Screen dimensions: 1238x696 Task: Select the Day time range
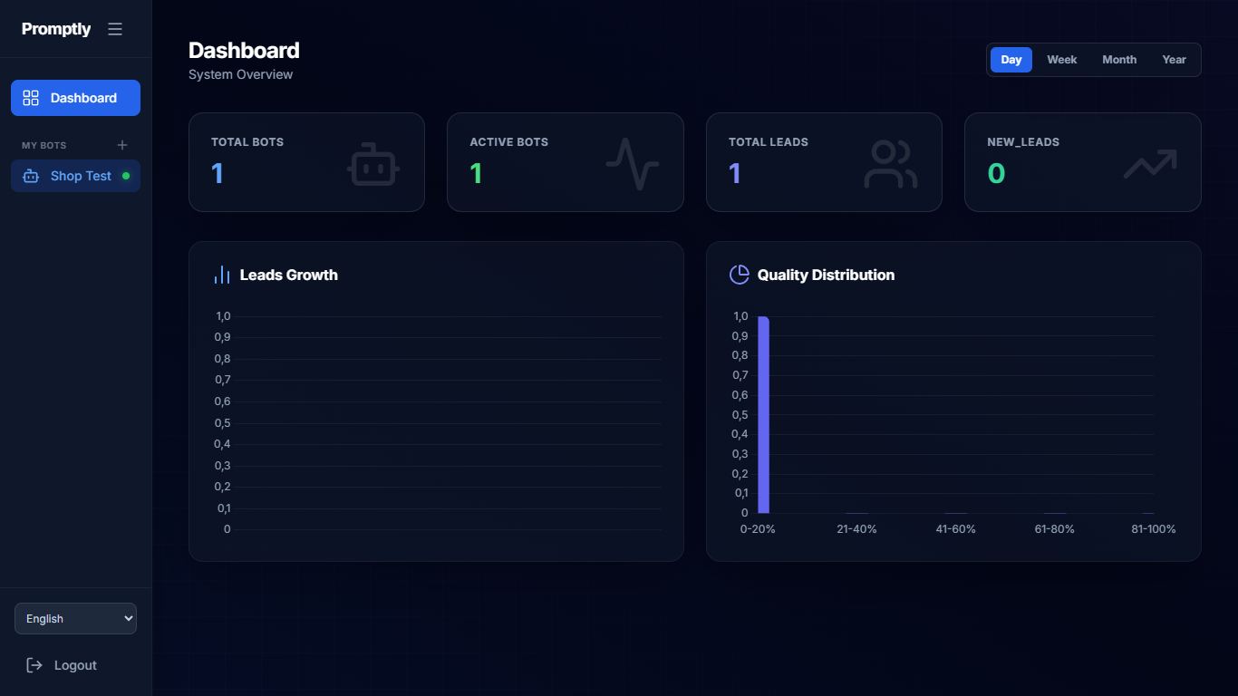(1011, 60)
